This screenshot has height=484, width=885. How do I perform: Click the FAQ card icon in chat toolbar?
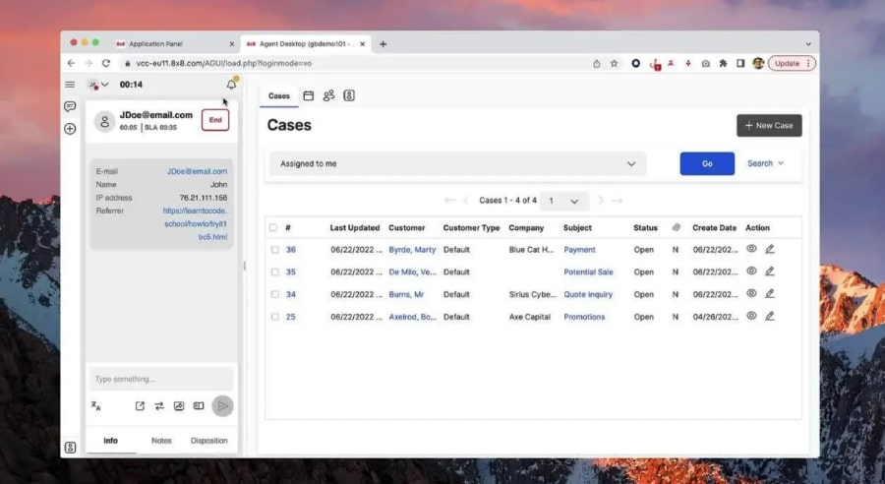coord(199,406)
